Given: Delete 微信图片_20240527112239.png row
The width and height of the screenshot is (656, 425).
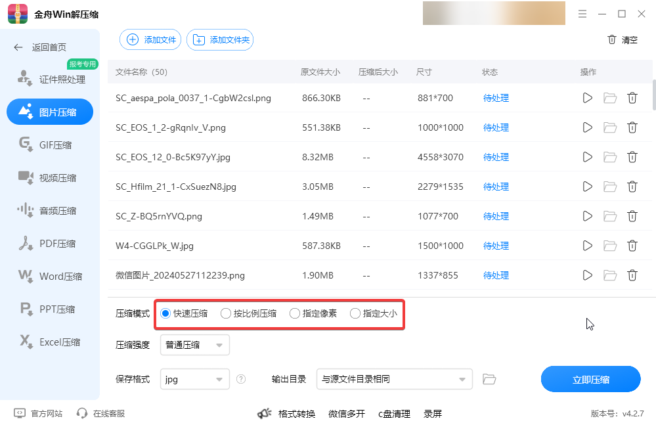Looking at the screenshot, I should (632, 275).
